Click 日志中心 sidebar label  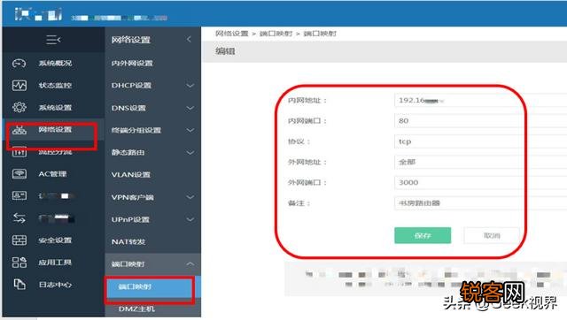click(55, 285)
